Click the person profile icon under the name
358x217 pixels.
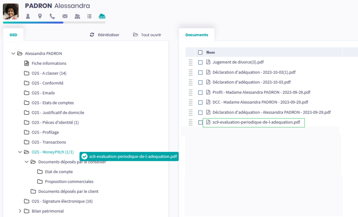click(x=28, y=16)
